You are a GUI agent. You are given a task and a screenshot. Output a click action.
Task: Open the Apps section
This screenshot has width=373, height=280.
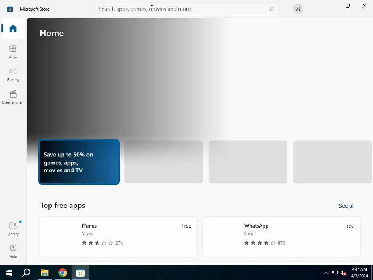13,52
